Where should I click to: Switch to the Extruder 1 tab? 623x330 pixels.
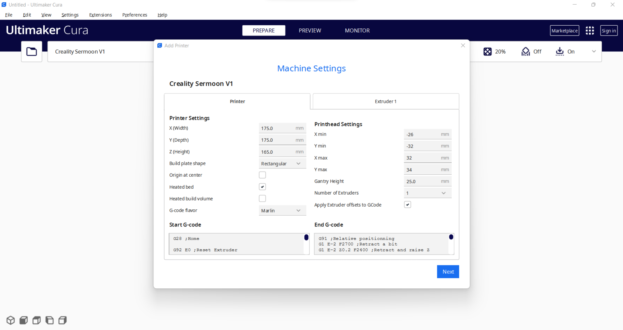click(x=385, y=101)
